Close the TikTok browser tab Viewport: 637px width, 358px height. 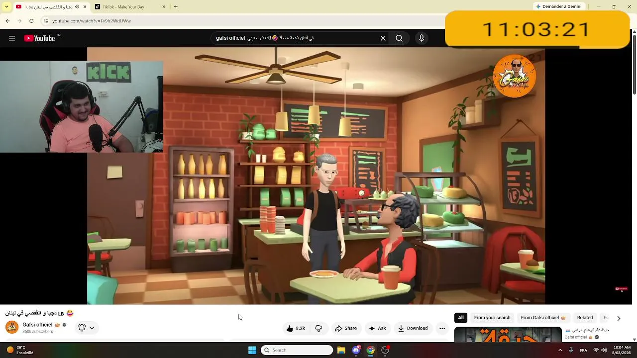[x=164, y=7]
